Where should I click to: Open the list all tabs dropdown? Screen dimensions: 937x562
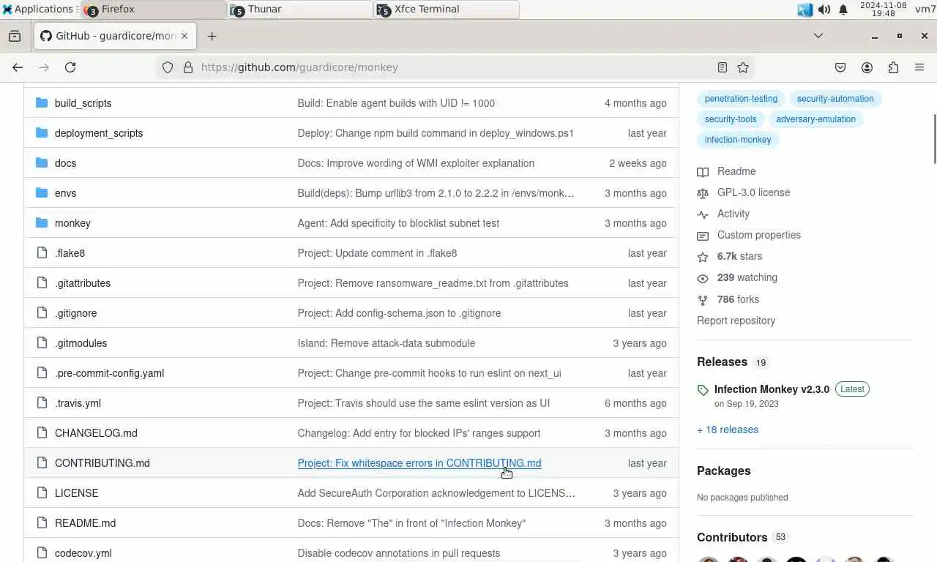[818, 36]
